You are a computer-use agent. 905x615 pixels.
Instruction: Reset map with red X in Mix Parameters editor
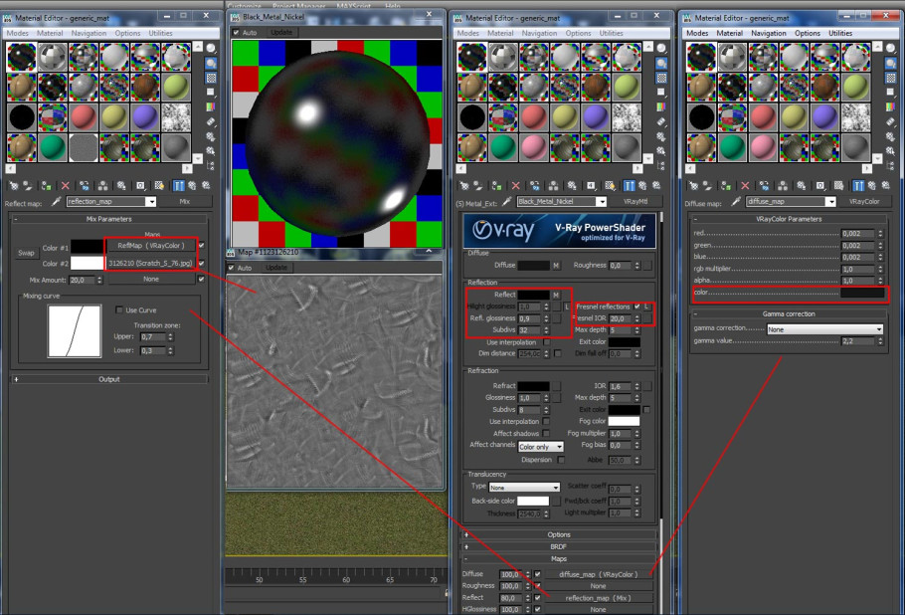66,186
